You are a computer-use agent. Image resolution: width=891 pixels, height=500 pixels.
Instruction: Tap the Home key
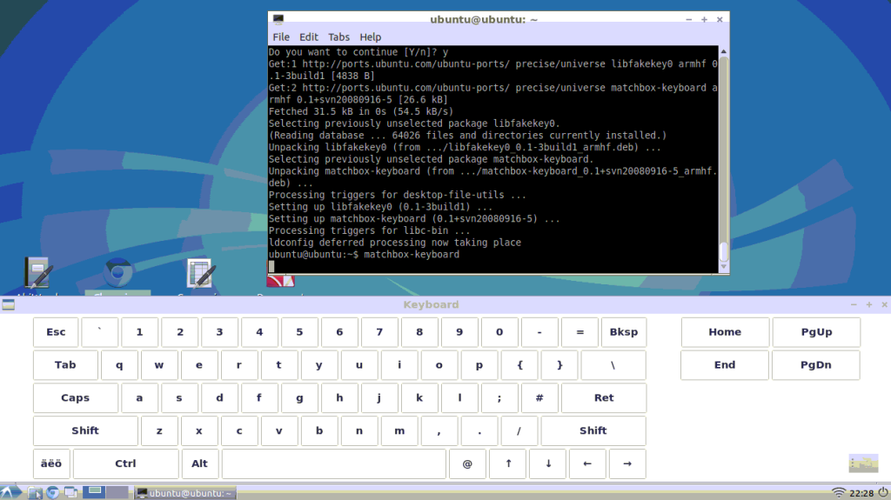(x=725, y=332)
